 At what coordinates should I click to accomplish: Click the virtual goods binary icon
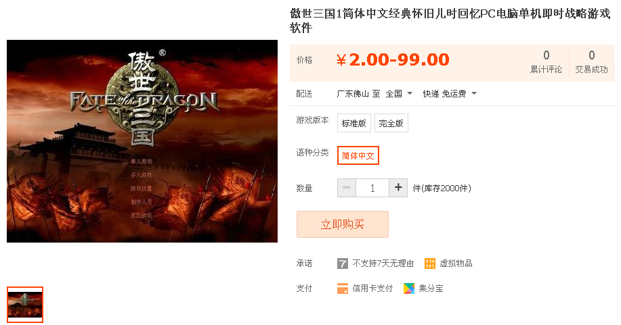pos(430,264)
